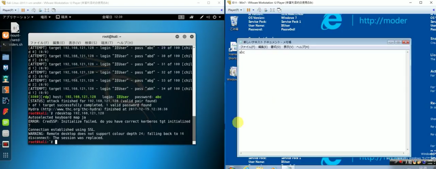The height and width of the screenshot is (169, 436).
Task: Open power options dropdown next to Win7 pause button
Action: coord(253,10)
